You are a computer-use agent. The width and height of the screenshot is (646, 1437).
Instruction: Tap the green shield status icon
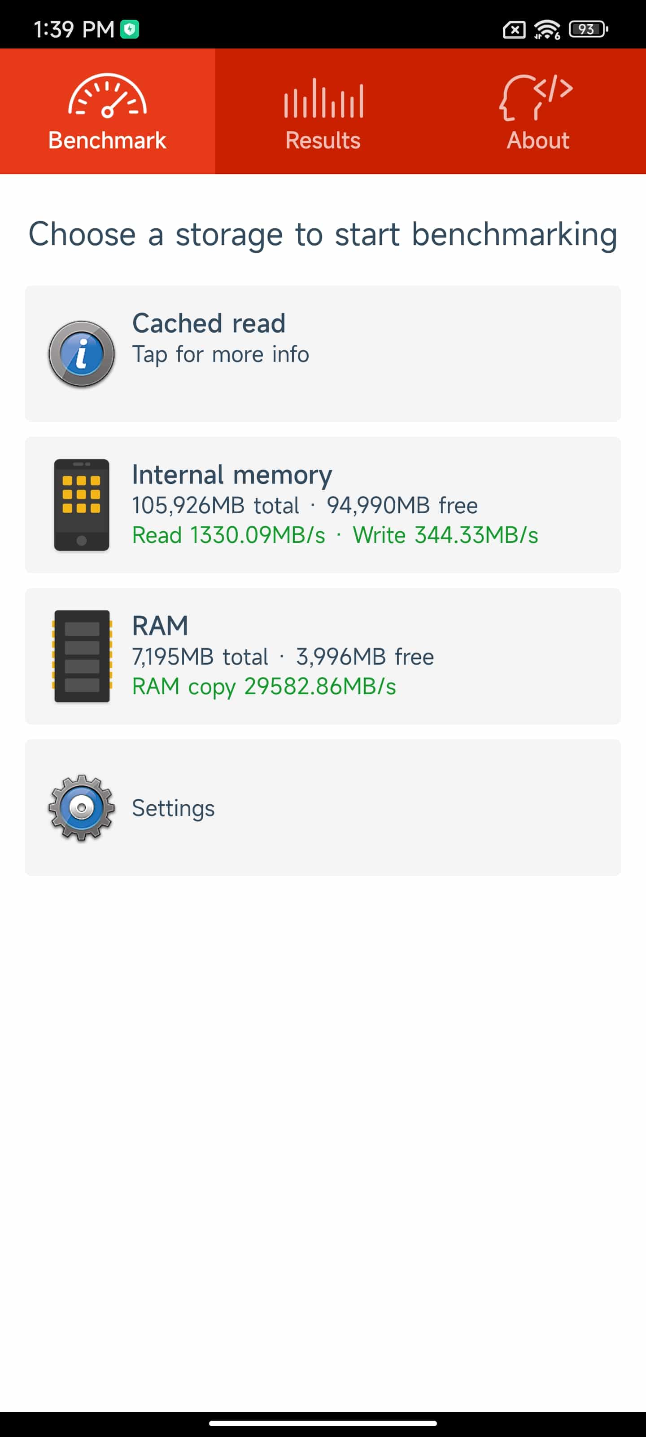(130, 29)
